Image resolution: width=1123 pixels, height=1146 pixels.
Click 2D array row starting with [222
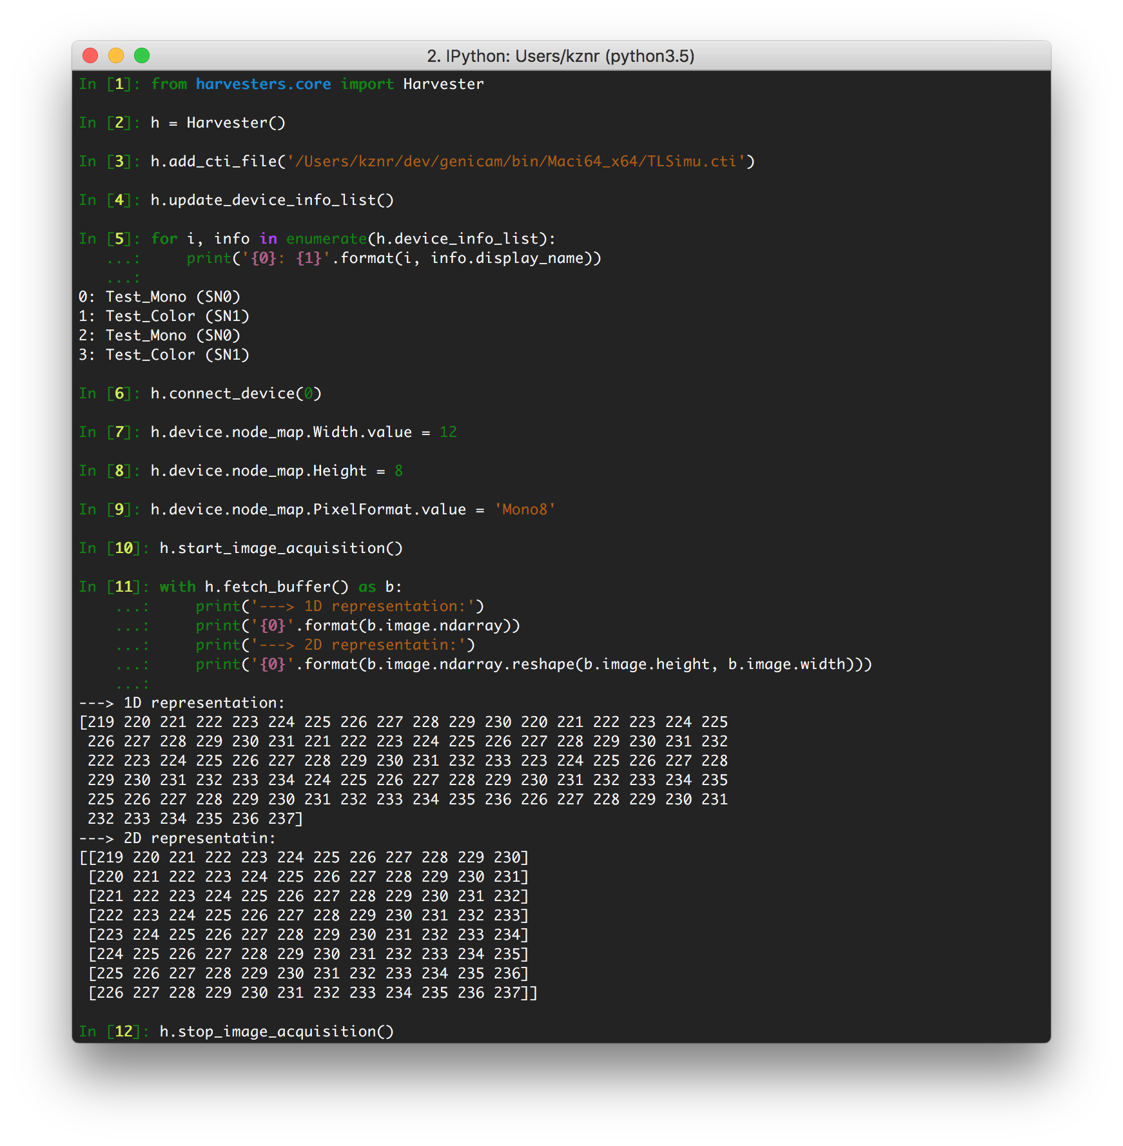[308, 916]
